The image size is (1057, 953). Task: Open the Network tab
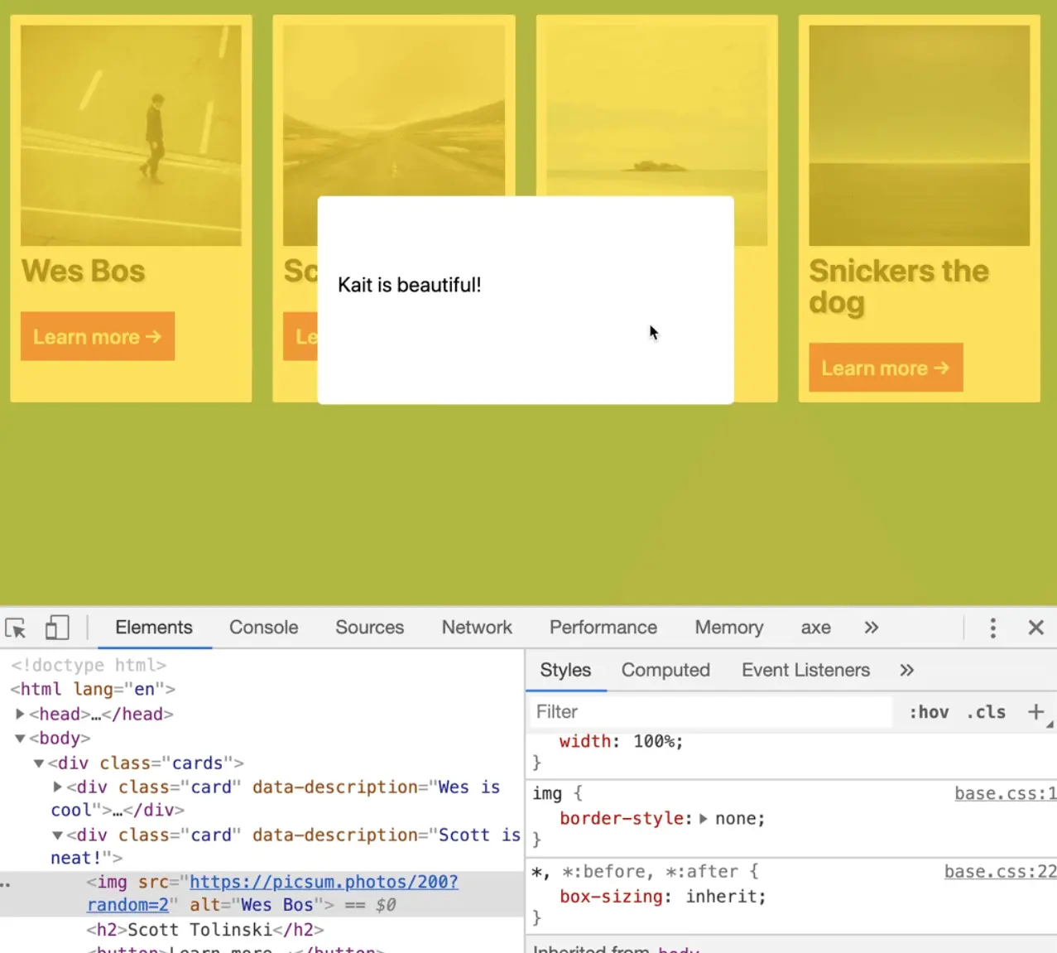(477, 628)
